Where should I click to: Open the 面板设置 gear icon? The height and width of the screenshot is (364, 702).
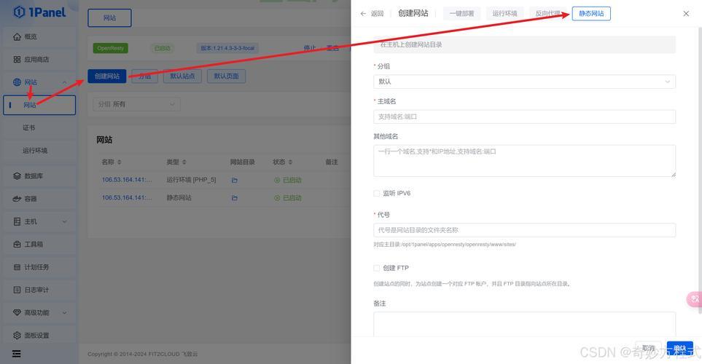(17, 336)
